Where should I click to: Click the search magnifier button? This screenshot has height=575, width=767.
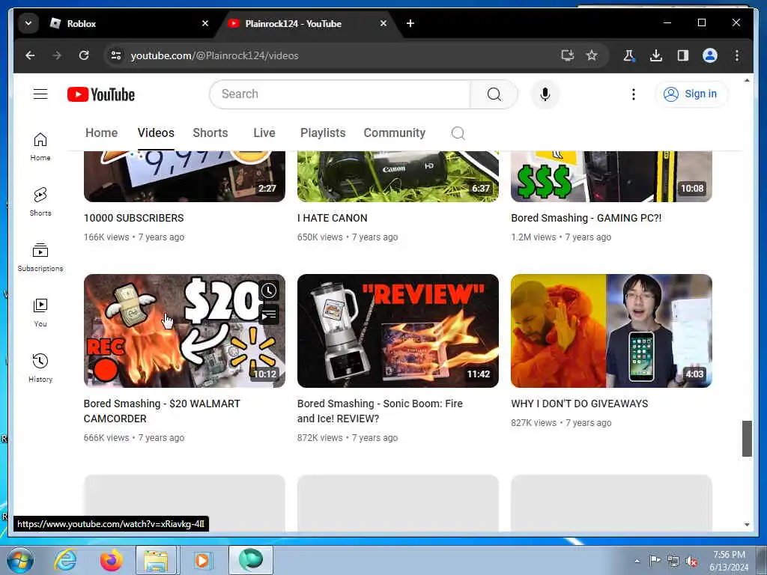tap(494, 94)
